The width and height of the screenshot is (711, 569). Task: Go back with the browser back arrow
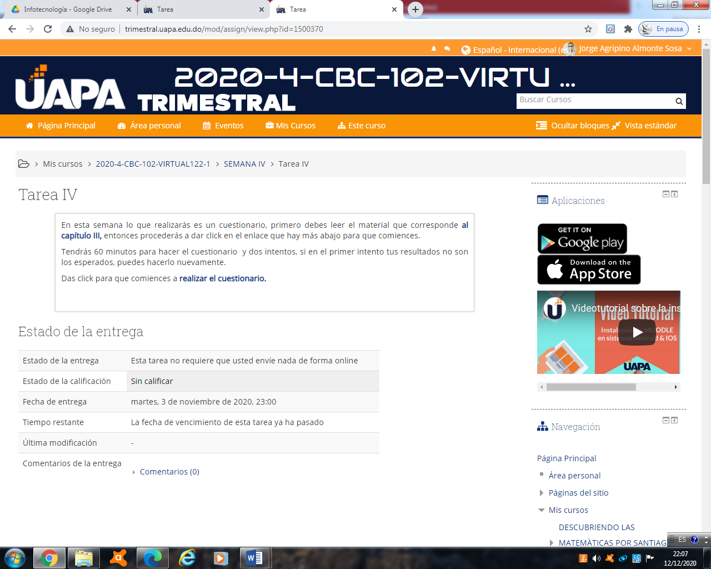pos(12,29)
